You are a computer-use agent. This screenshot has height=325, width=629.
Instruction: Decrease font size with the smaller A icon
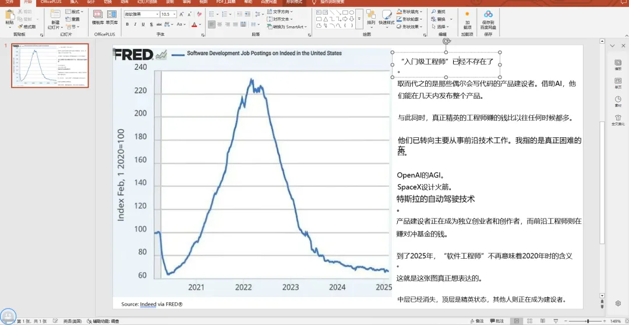click(x=189, y=15)
